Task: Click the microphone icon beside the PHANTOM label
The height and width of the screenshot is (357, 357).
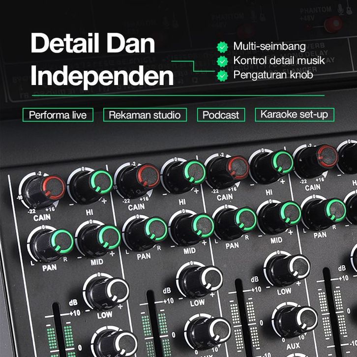Action: (341, 8)
